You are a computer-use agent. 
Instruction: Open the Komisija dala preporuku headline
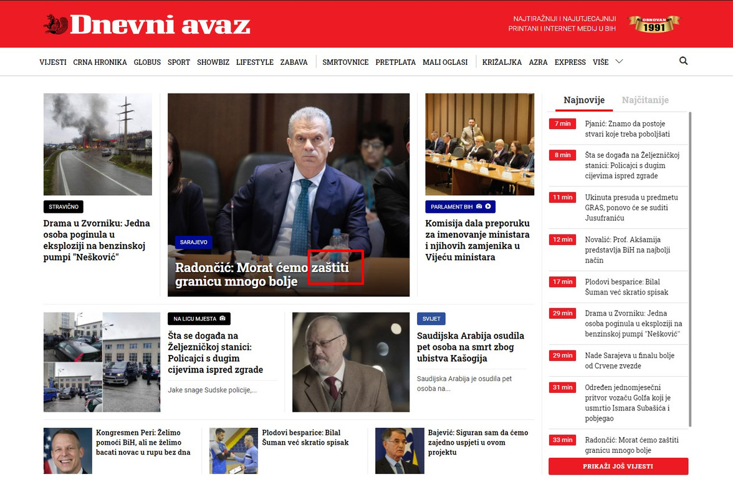pyautogui.click(x=477, y=240)
